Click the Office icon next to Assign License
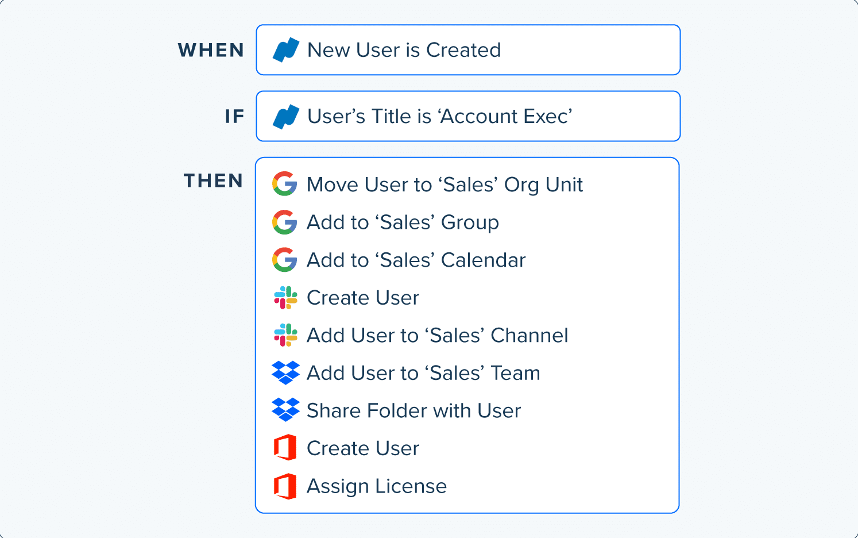This screenshot has width=858, height=538. click(285, 486)
